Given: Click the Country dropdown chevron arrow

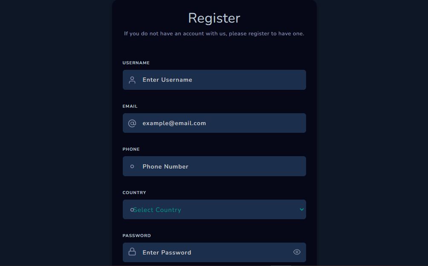Looking at the screenshot, I should click(302, 209).
